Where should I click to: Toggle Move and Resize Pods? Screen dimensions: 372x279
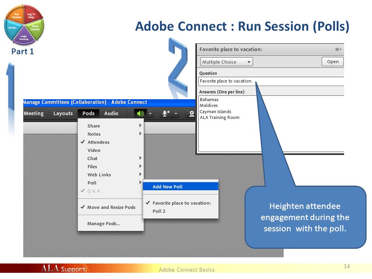point(111,207)
